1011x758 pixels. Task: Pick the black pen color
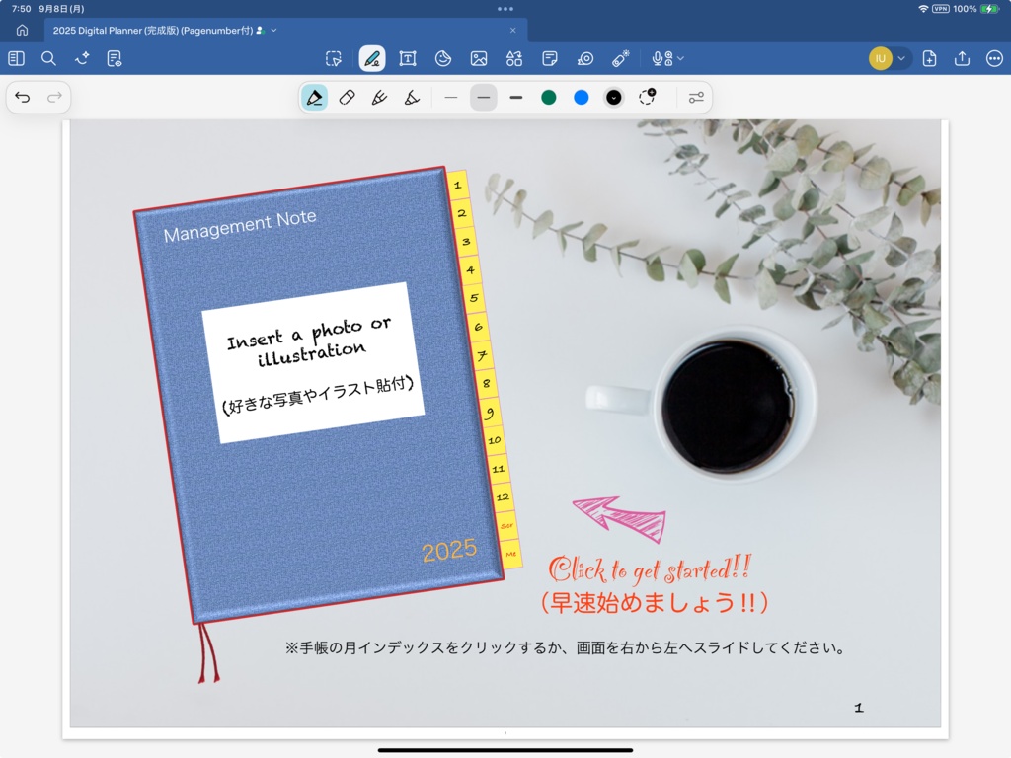tap(614, 98)
